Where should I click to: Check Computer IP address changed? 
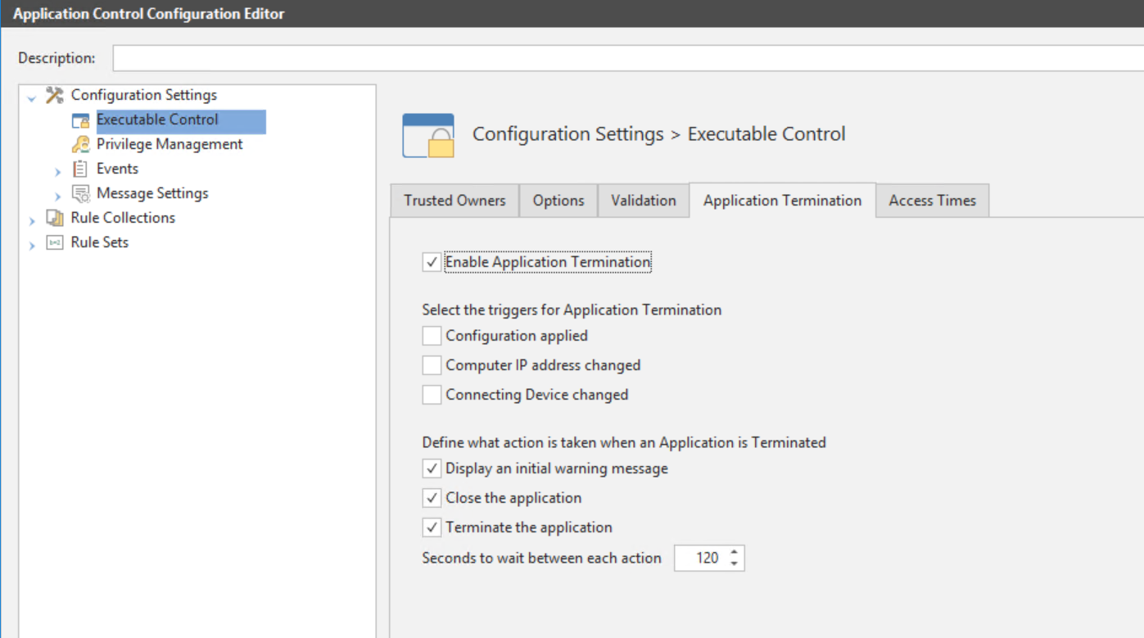point(432,365)
